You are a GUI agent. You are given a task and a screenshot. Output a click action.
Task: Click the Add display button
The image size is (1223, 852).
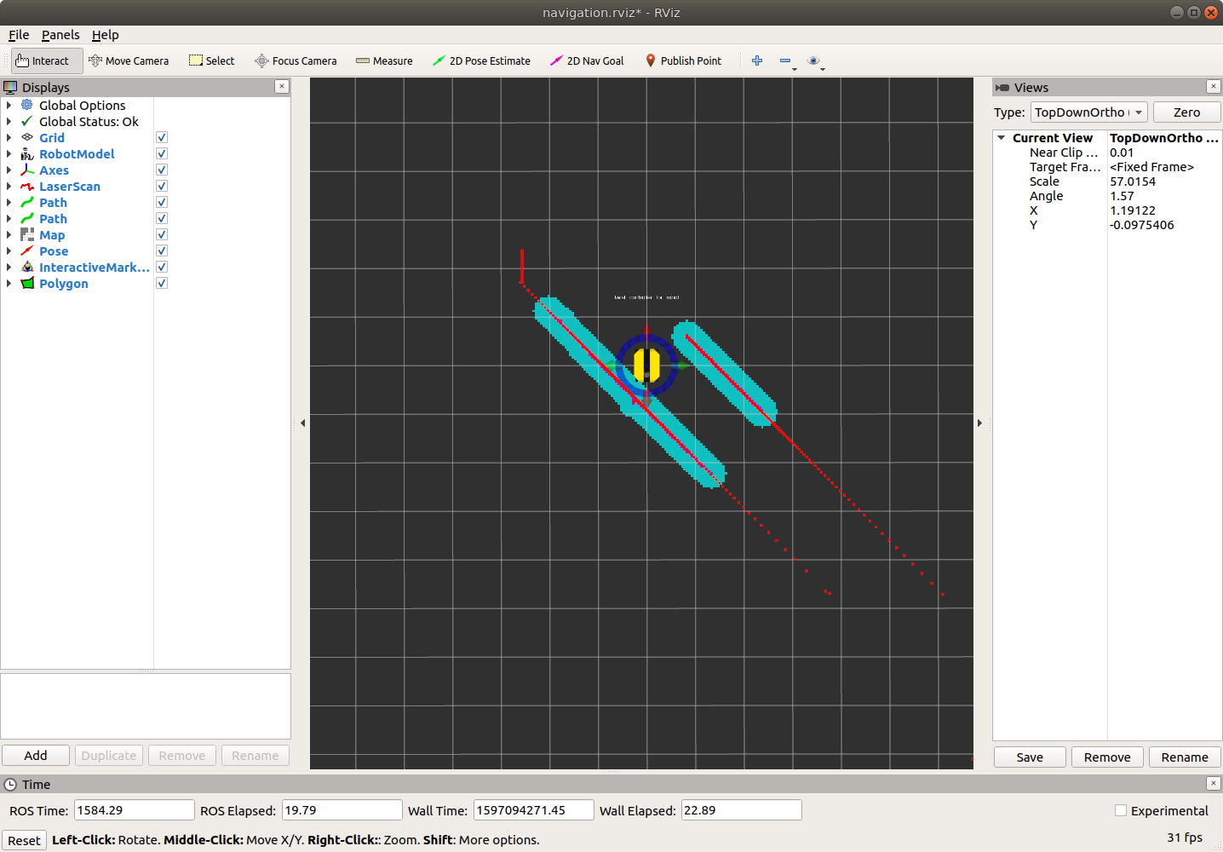click(x=36, y=756)
